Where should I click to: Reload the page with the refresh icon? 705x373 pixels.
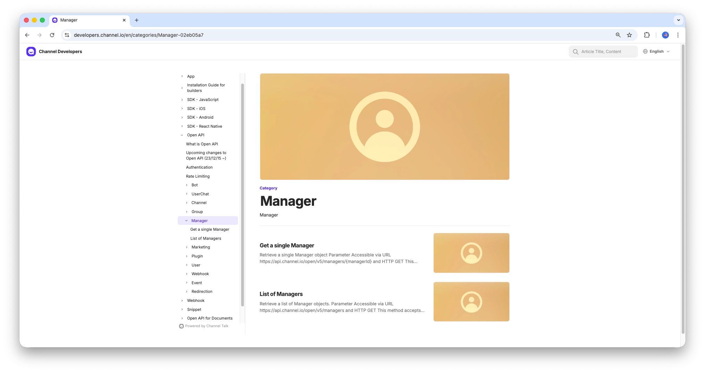52,35
